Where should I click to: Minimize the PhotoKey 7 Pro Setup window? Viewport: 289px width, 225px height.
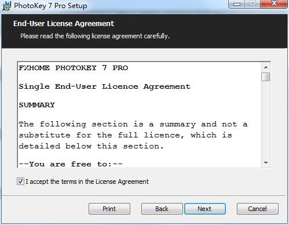click(x=237, y=4)
